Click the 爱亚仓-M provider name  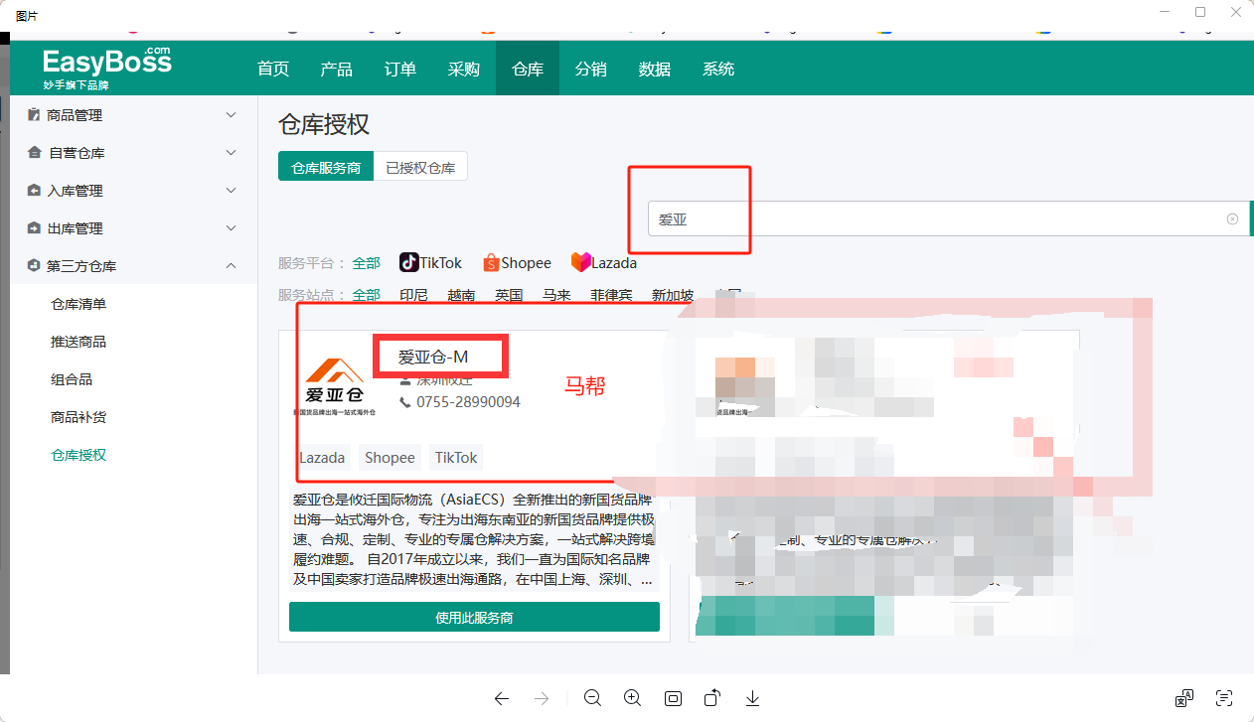tap(433, 357)
